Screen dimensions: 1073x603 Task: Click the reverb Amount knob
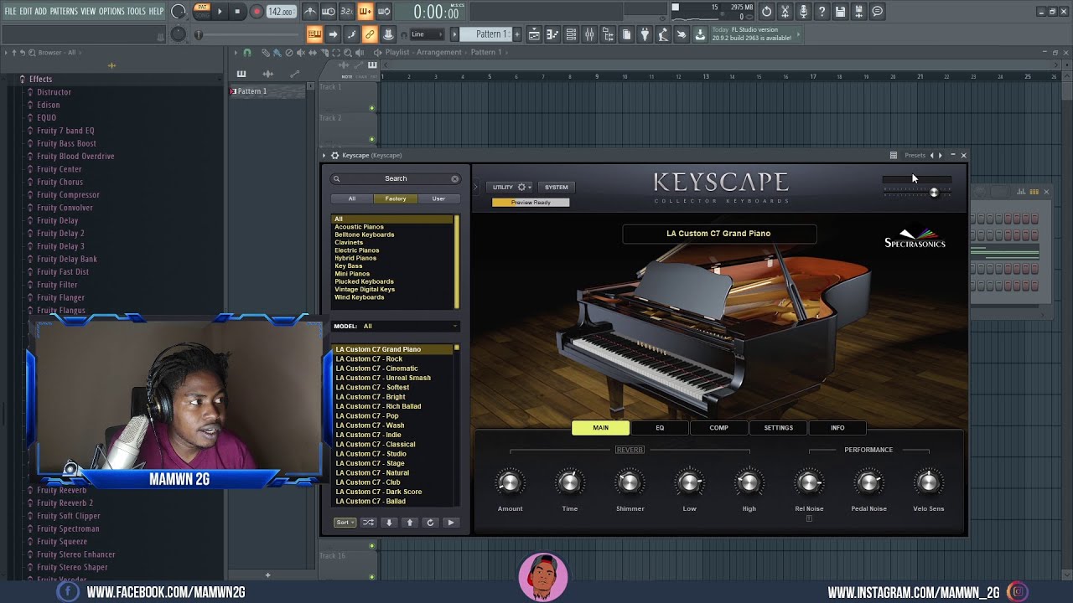coord(510,482)
